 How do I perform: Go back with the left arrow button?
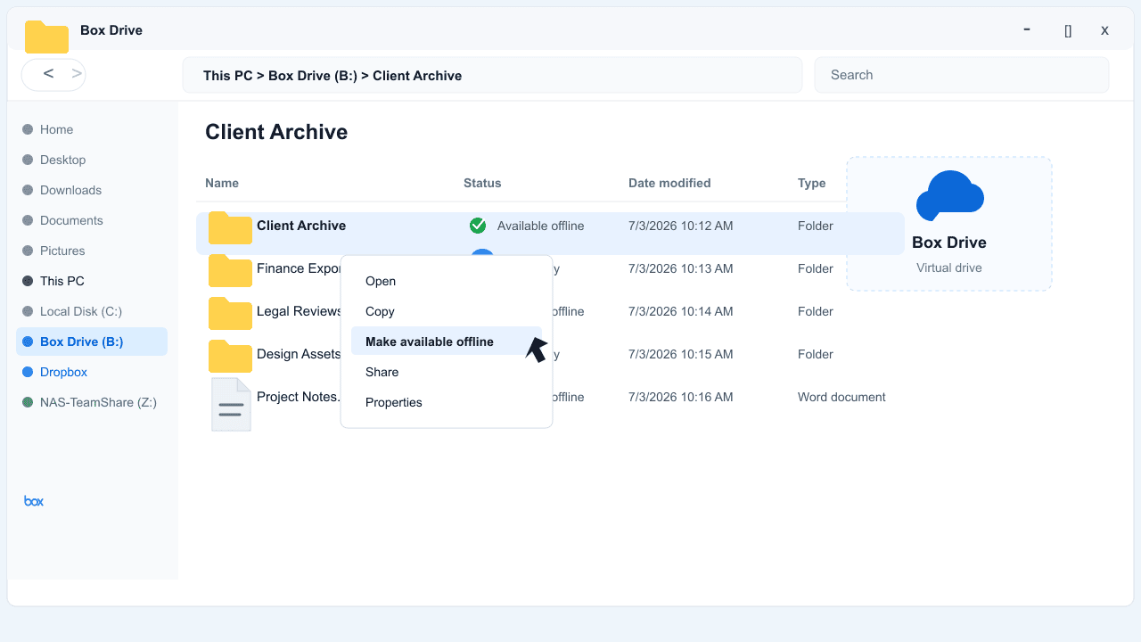point(48,74)
